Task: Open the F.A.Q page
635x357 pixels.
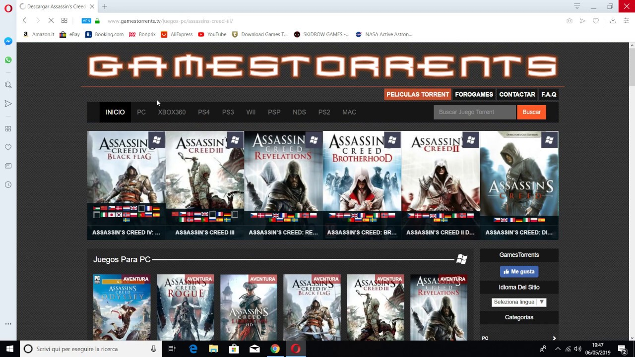Action: 549,94
